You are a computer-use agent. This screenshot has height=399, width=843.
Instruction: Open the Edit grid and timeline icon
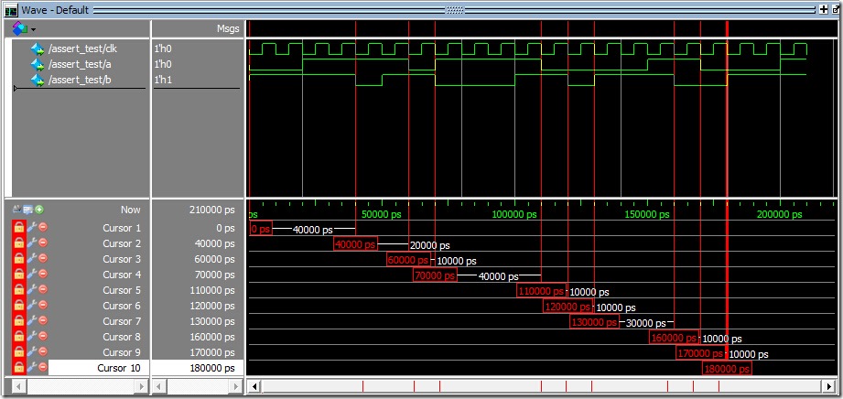(28, 210)
